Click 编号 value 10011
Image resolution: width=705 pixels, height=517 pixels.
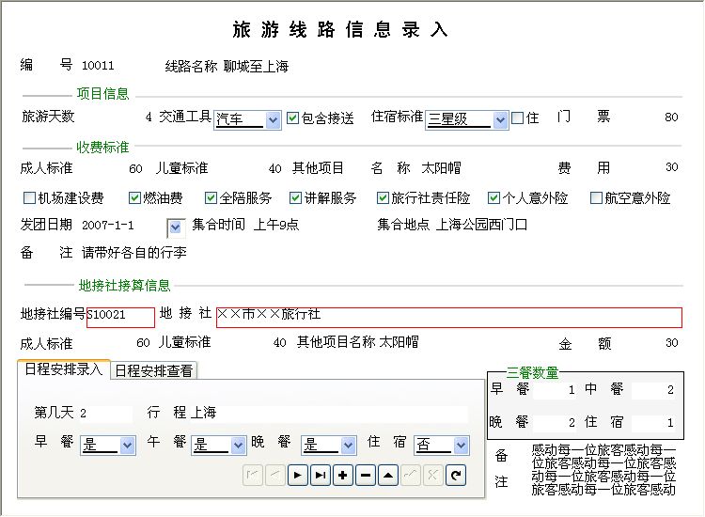tap(98, 66)
